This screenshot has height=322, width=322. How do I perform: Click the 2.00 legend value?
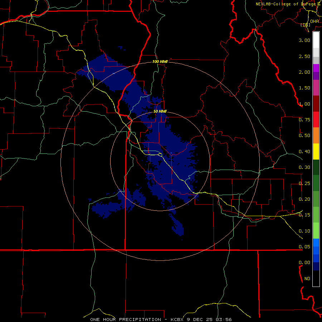[304, 72]
